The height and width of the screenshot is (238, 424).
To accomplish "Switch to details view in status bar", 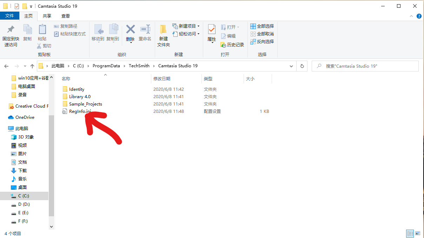I will [410, 233].
